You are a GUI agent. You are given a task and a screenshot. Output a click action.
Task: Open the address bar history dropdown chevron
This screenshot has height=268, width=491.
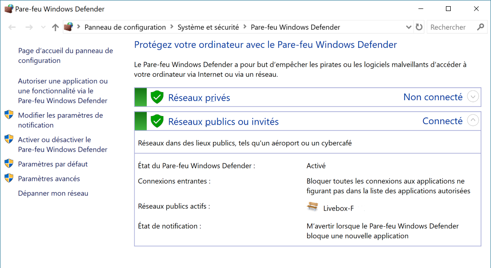409,27
